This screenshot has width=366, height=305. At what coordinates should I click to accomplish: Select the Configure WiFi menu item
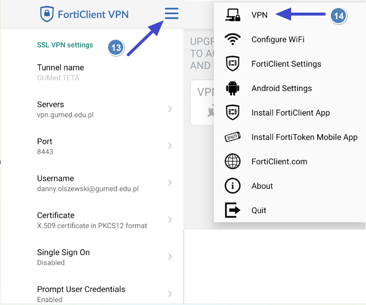[x=290, y=39]
